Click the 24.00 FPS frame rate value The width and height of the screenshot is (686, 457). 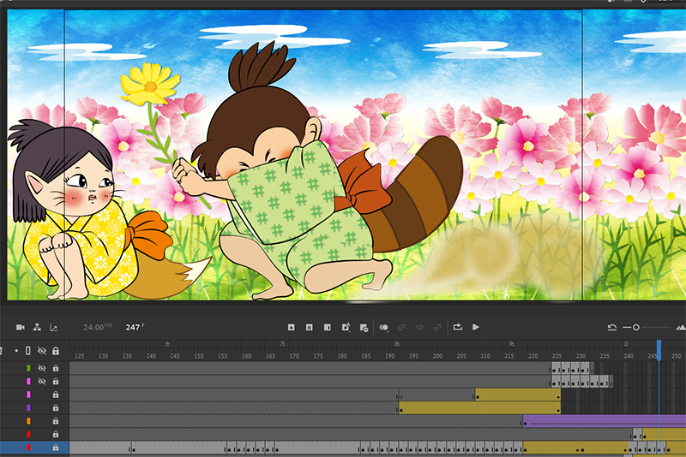coord(94,327)
